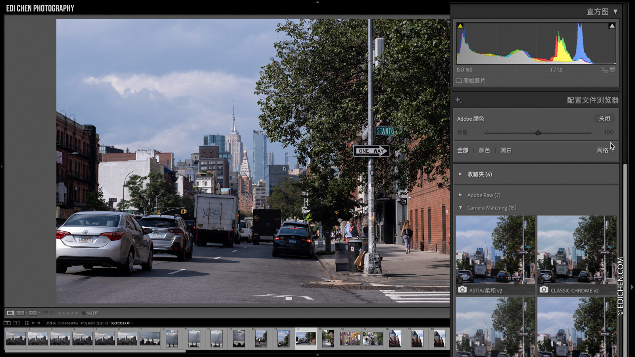Select the loupe view icon in toolbar
This screenshot has width=635, height=357.
pos(10,313)
